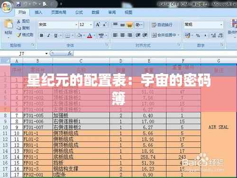The image size is (237, 178).
Task: Open the Font (字体) group dialog launcher
Action: pos(107,45)
